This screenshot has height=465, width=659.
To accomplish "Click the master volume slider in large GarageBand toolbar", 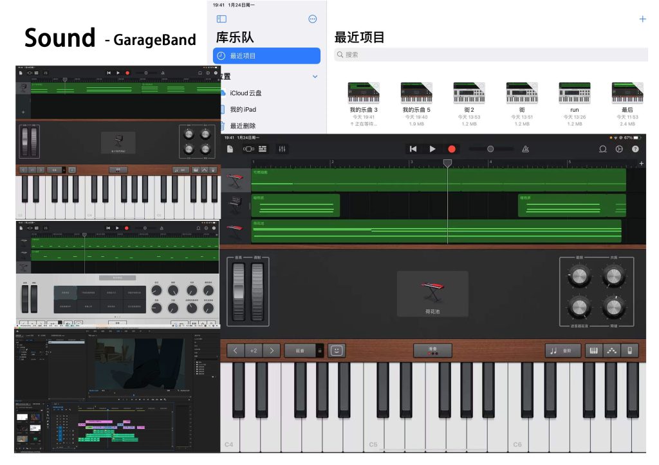I will tap(490, 149).
